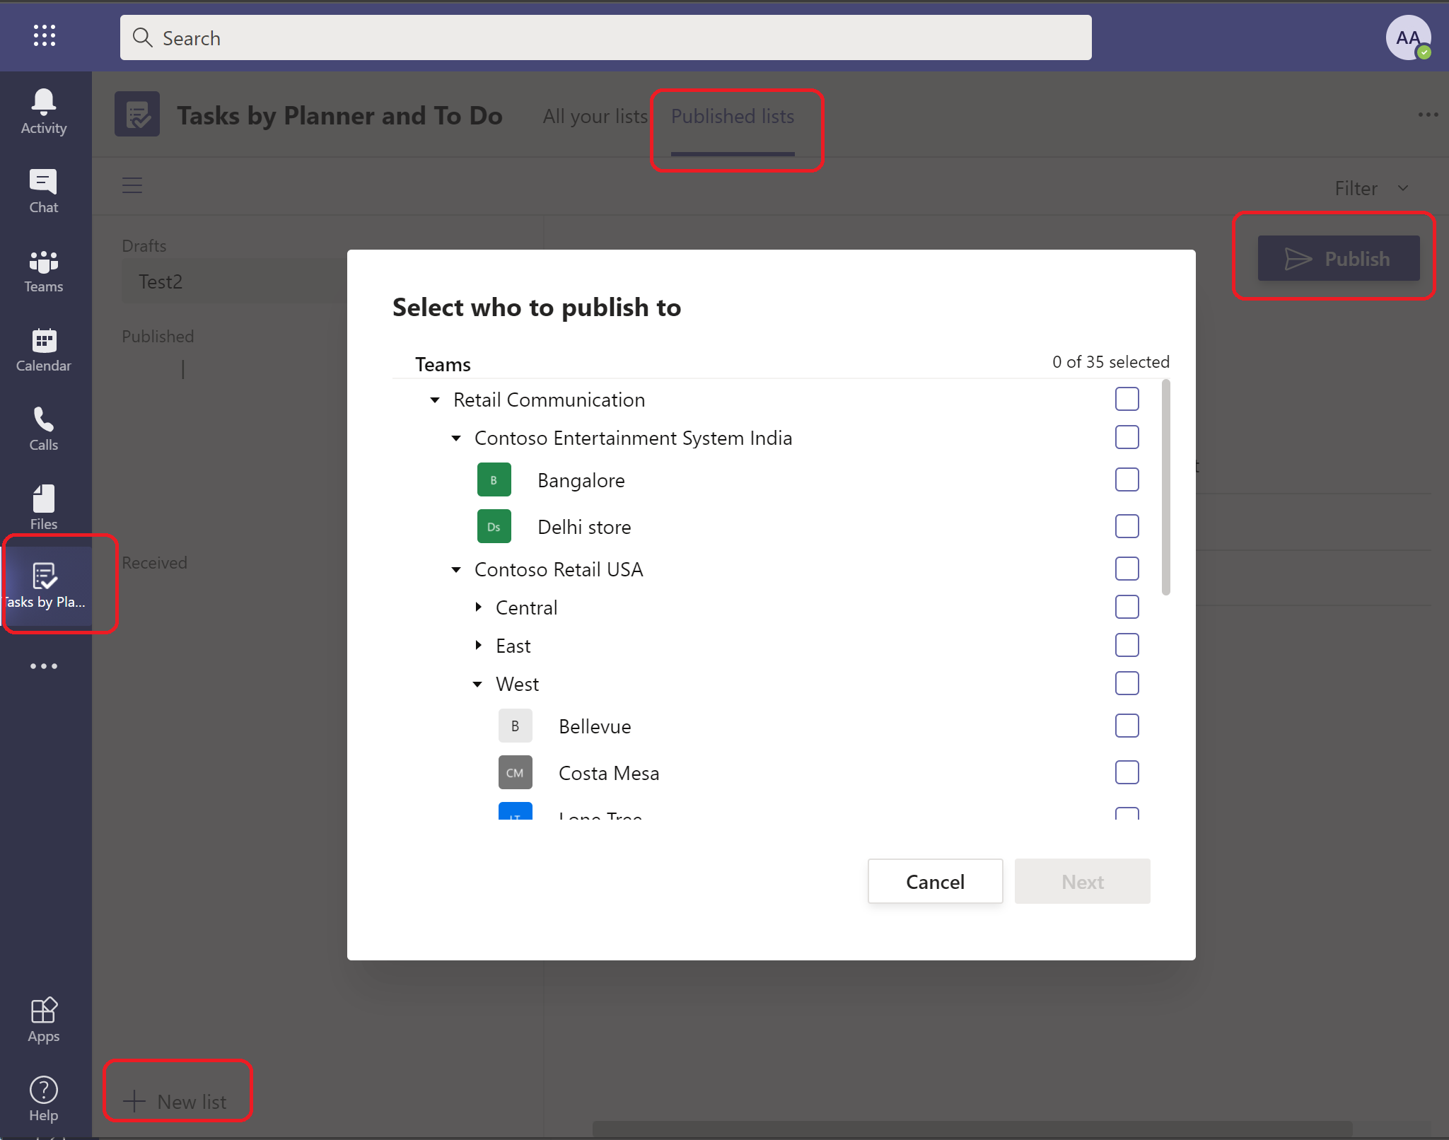1449x1140 pixels.
Task: Open the Calendar icon
Action: [x=44, y=351]
